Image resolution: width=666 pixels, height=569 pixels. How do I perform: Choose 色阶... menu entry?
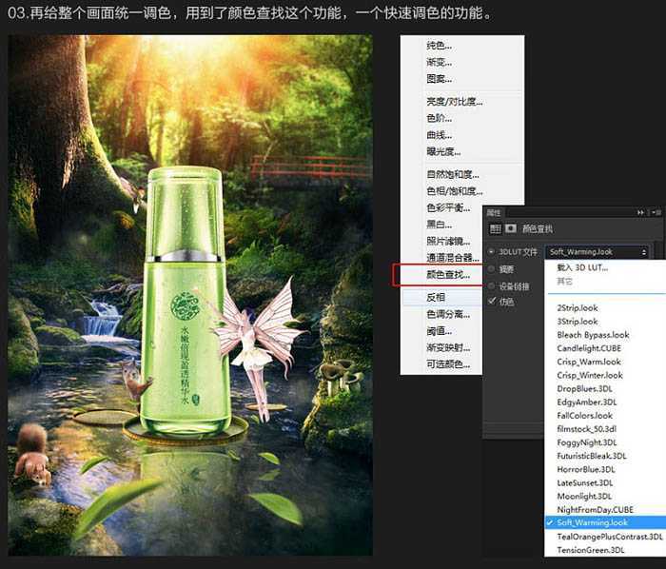click(x=440, y=118)
